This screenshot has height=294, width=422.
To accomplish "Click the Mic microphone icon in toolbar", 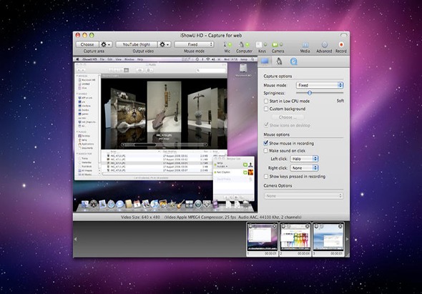I will click(225, 44).
